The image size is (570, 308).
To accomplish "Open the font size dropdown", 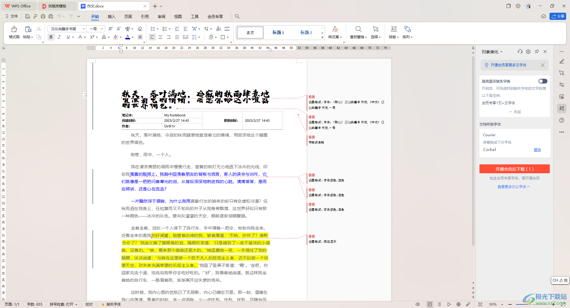I will [102, 29].
